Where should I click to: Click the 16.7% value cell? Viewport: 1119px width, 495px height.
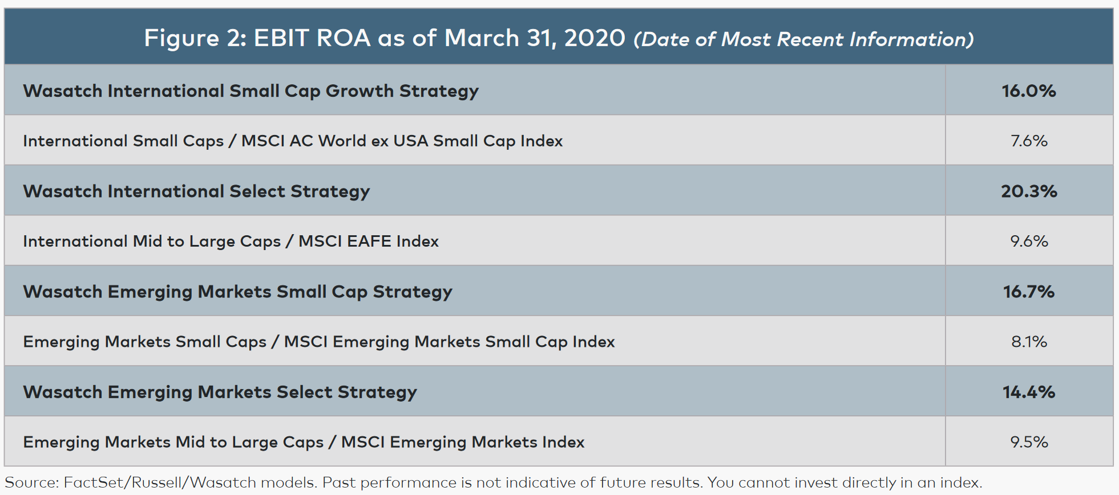(x=1028, y=292)
